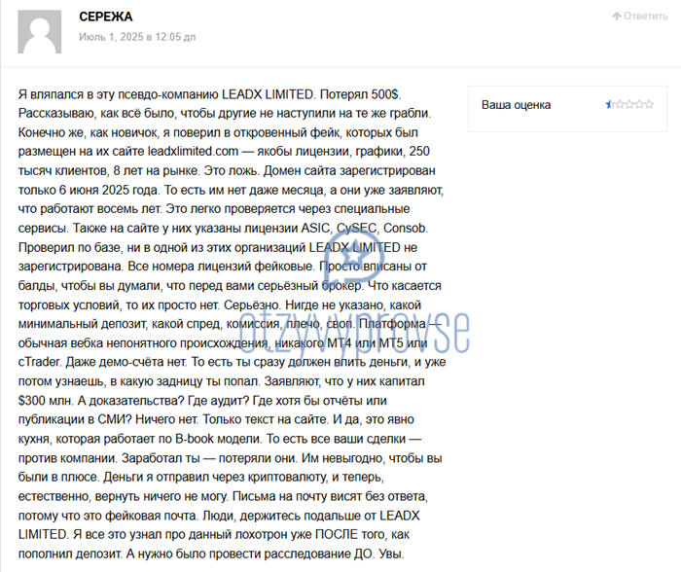Click the text leadxlimited.com in the review
This screenshot has width=681, height=572.
tap(193, 151)
